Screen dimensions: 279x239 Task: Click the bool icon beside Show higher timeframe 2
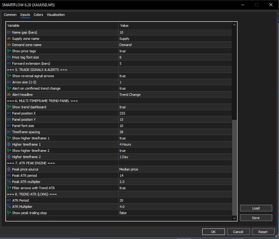pyautogui.click(x=9, y=151)
